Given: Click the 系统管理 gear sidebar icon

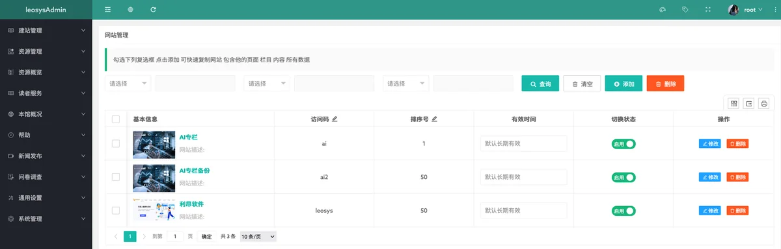Looking at the screenshot, I should tap(11, 219).
